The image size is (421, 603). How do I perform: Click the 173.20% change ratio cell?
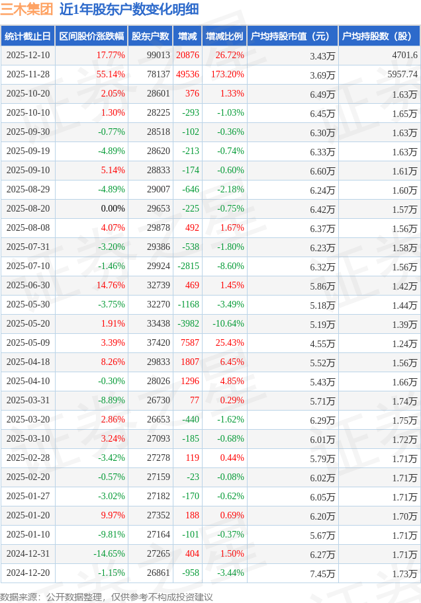[227, 75]
